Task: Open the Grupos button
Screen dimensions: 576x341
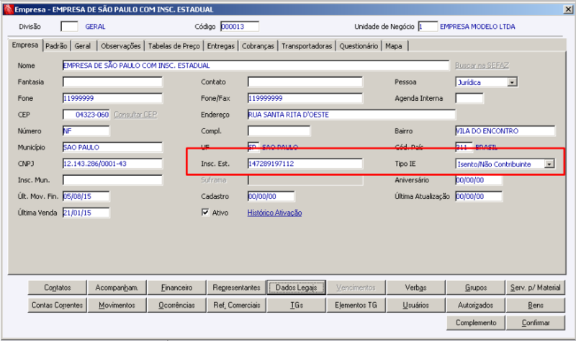Action: [476, 288]
